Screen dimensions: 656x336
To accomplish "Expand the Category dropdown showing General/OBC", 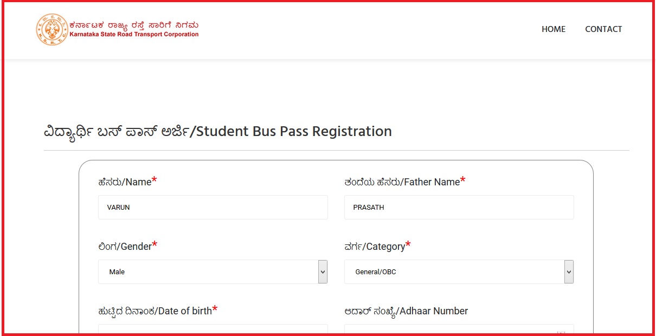I will (454, 272).
